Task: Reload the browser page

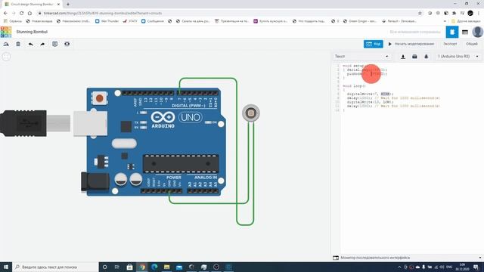Action: click(22, 14)
